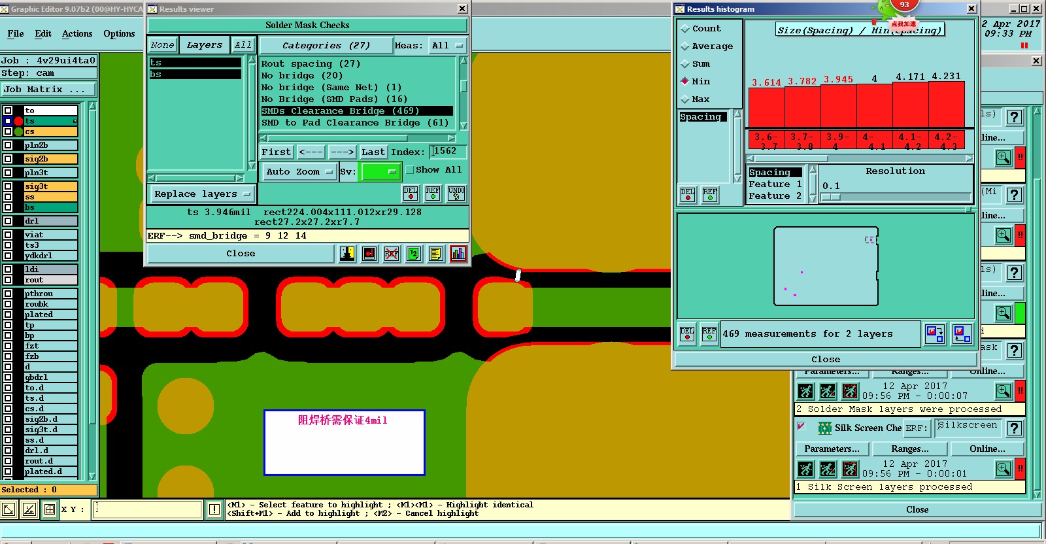Click the red alert indicator in Silk Screen row
The image size is (1046, 544).
click(1020, 469)
